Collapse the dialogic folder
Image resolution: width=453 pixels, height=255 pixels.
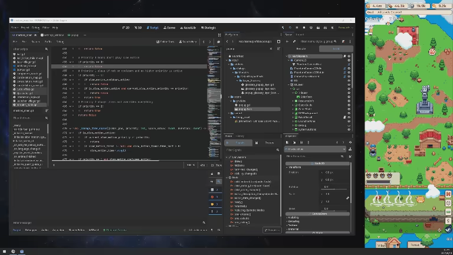(x=231, y=68)
